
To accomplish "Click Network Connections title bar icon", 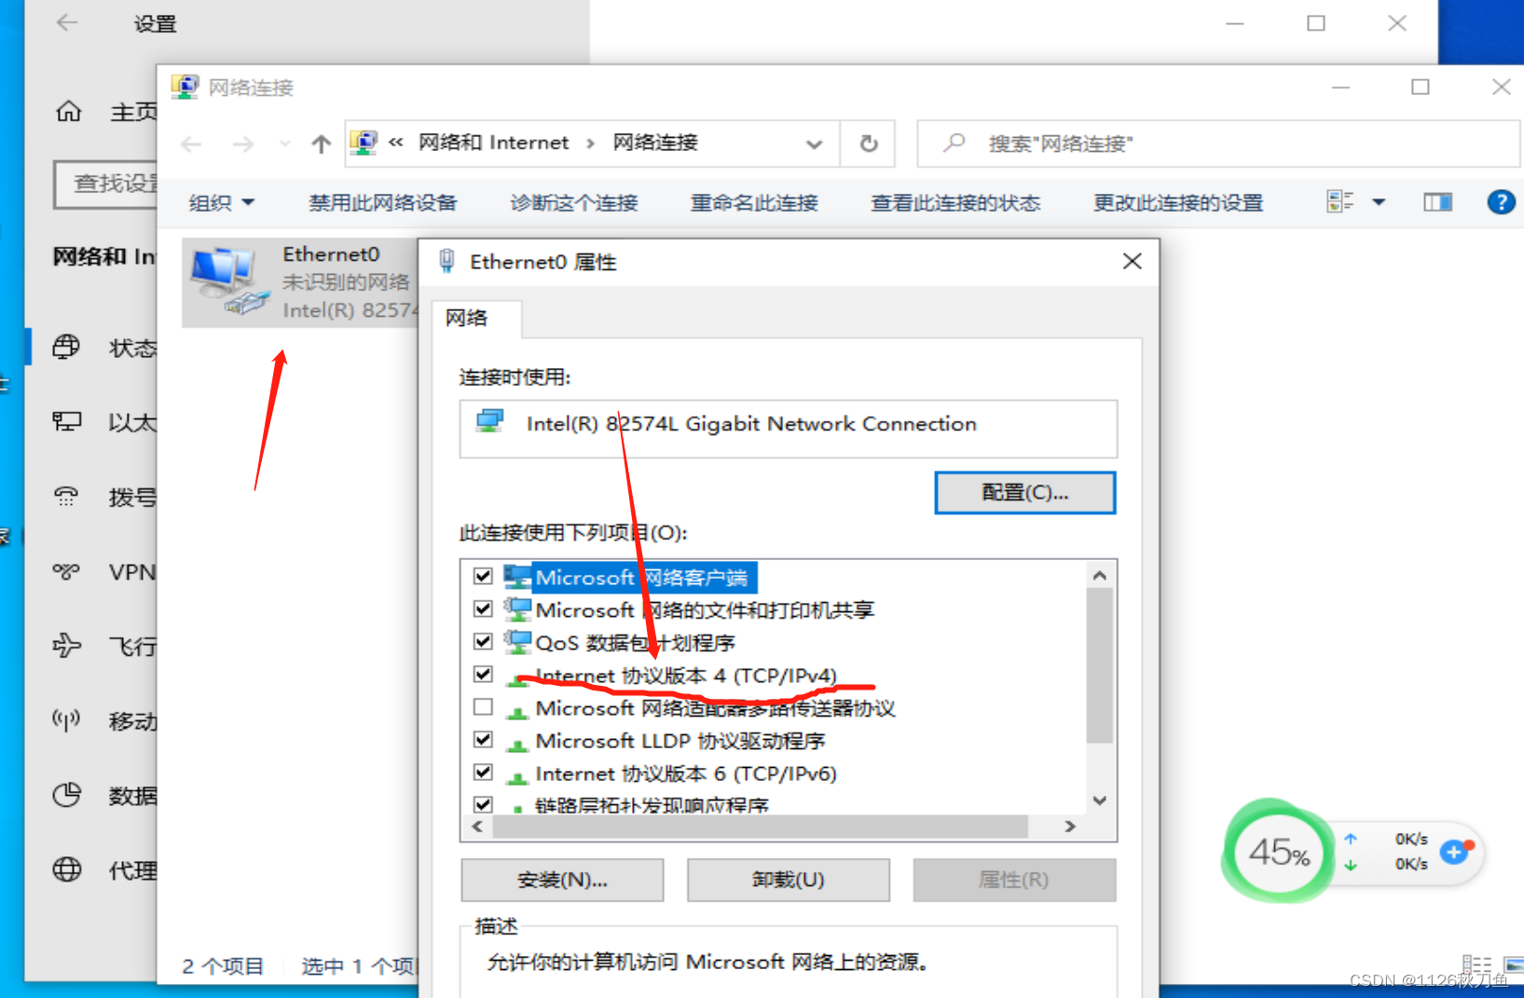I will click(x=185, y=87).
